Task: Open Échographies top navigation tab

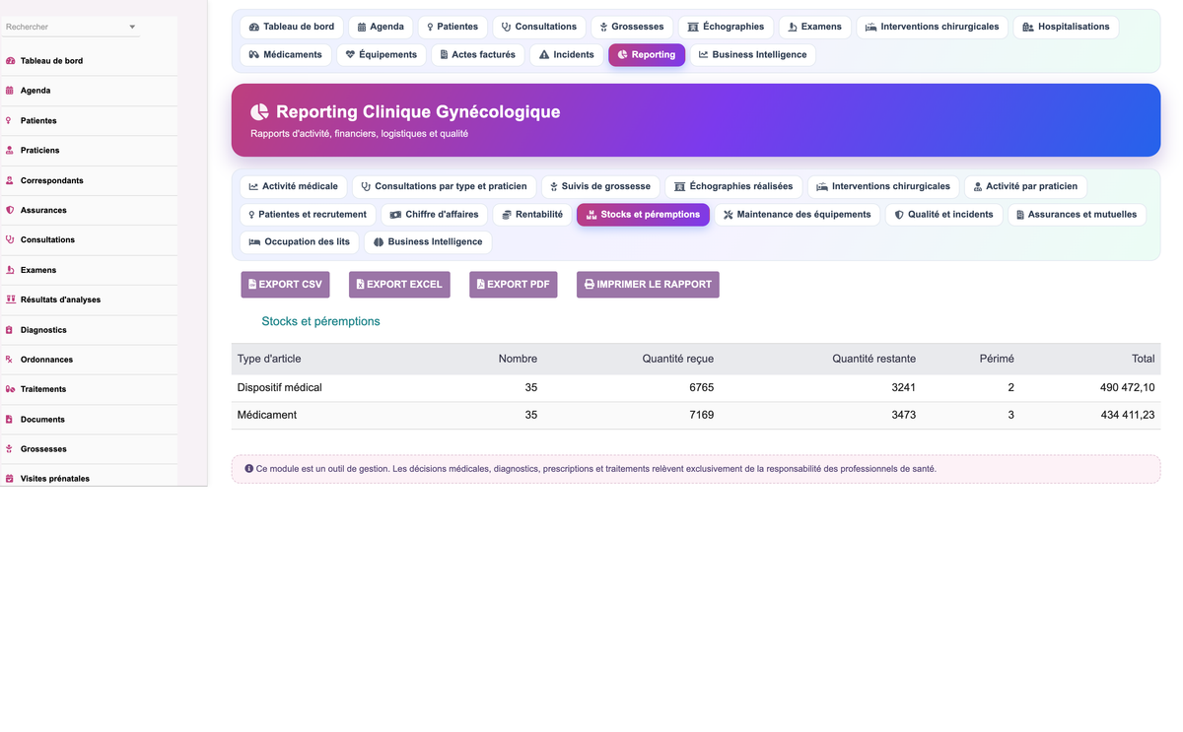Action: click(x=726, y=28)
